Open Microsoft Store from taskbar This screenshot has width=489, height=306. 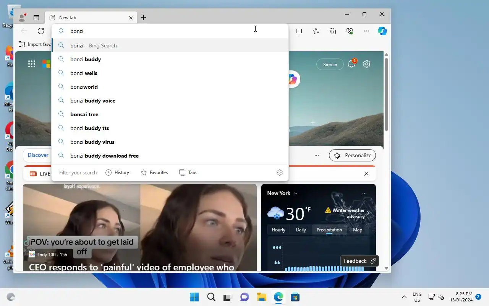[x=295, y=297]
